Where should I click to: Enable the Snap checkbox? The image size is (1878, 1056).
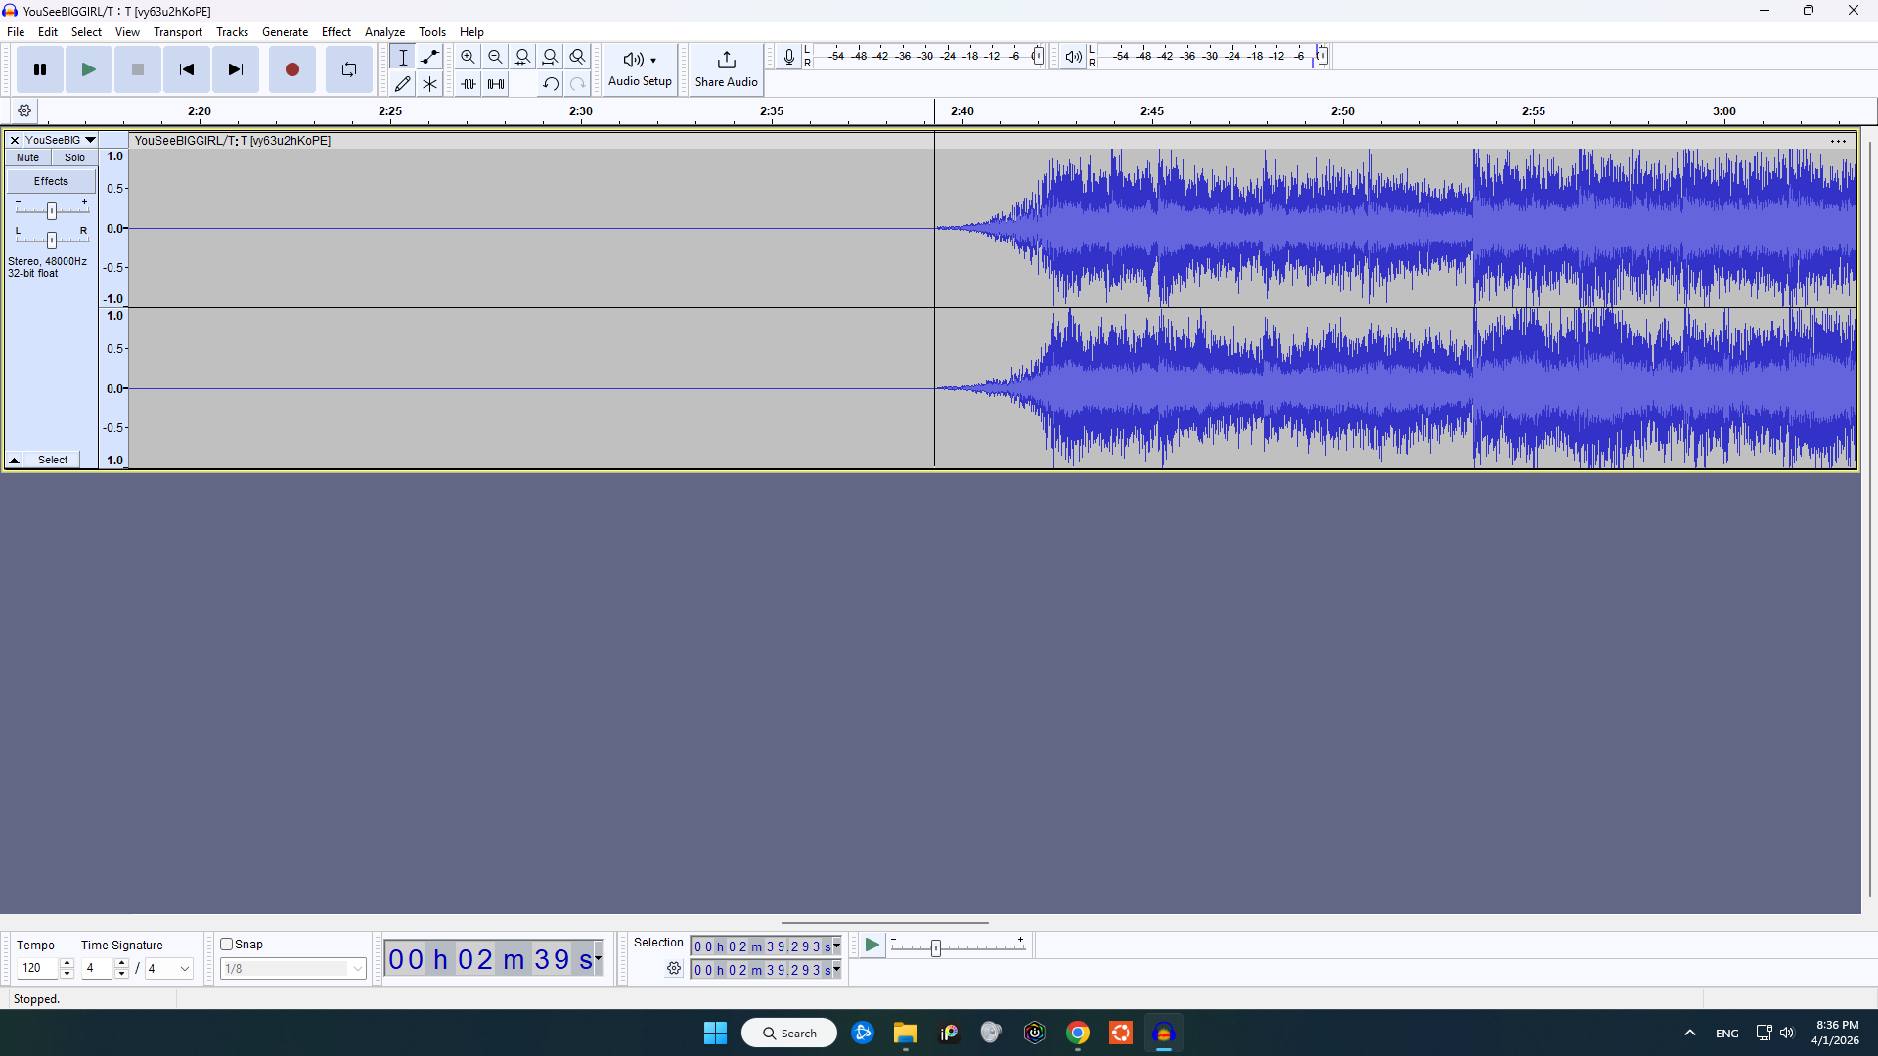pos(224,944)
